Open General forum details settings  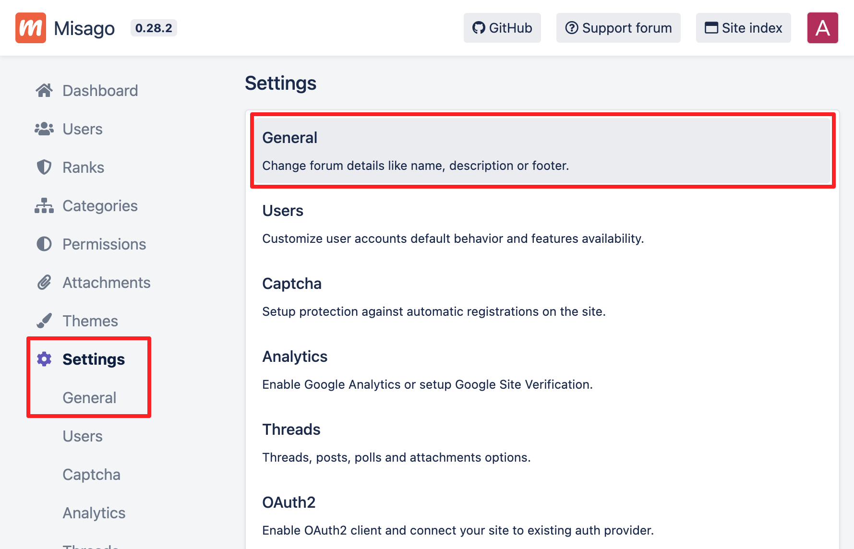542,151
